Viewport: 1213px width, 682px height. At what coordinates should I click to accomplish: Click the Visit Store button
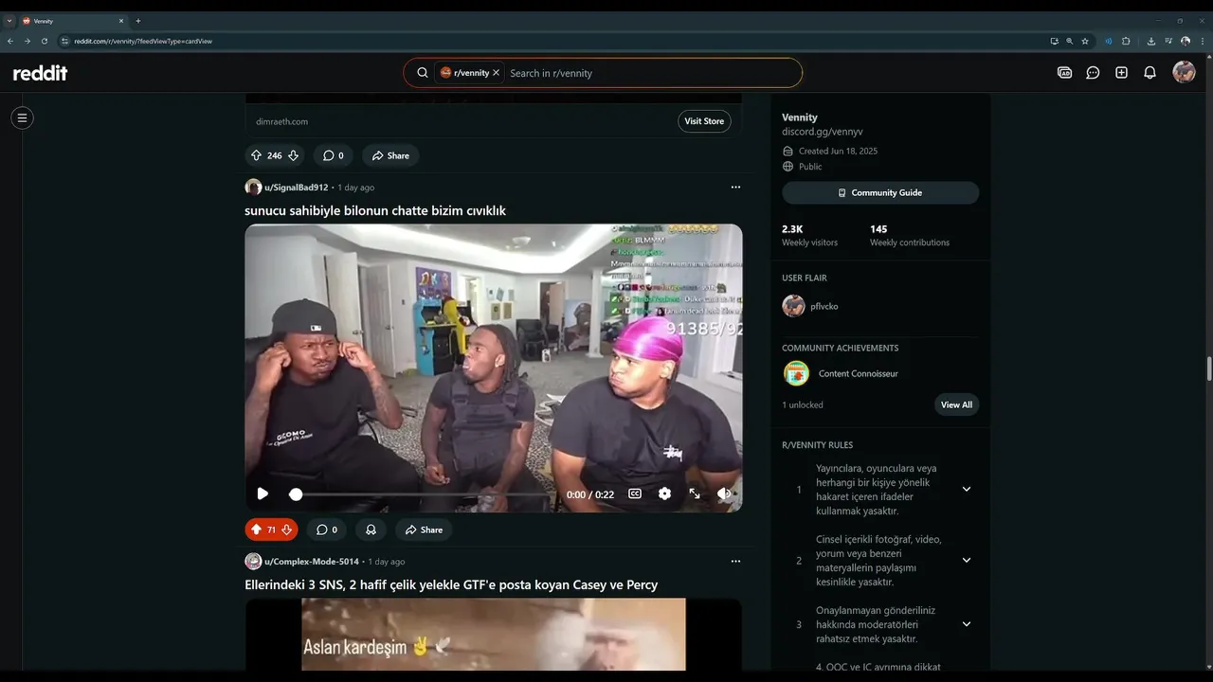[704, 121]
